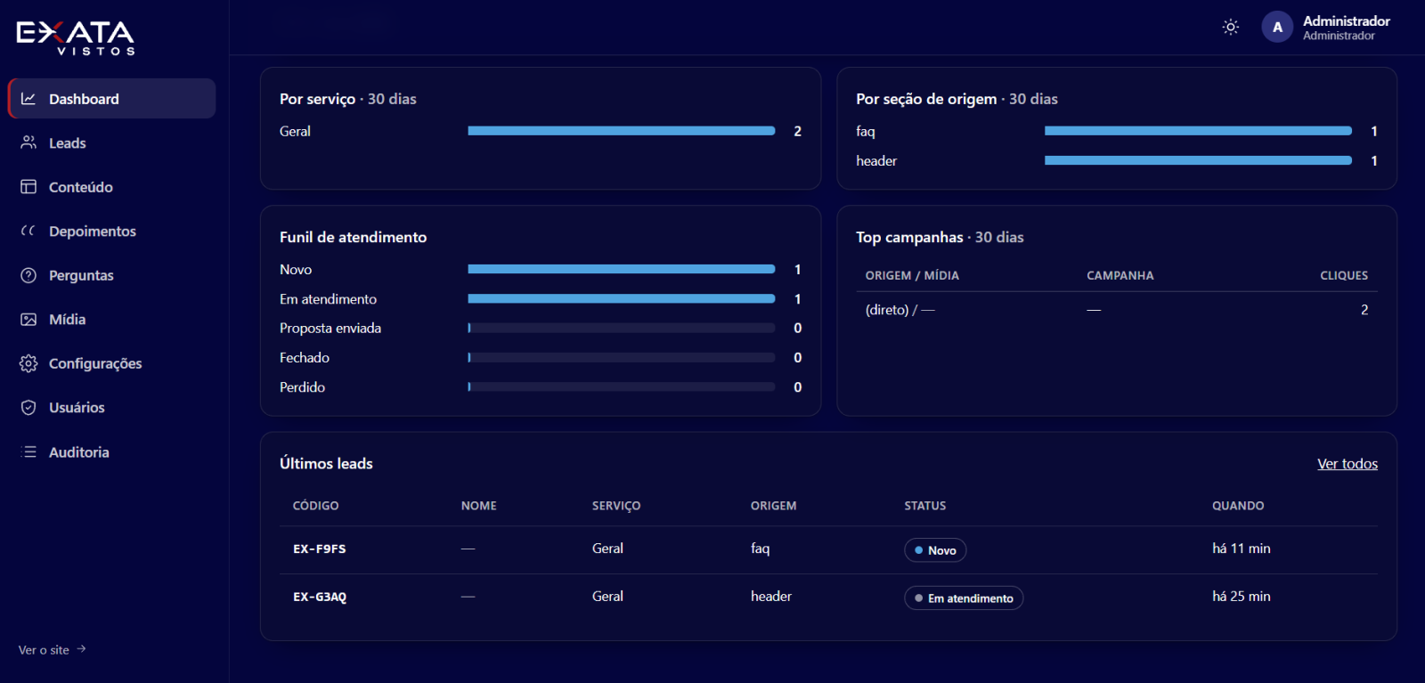Open lead code EX-G3AQ
1425x683 pixels.
point(320,598)
